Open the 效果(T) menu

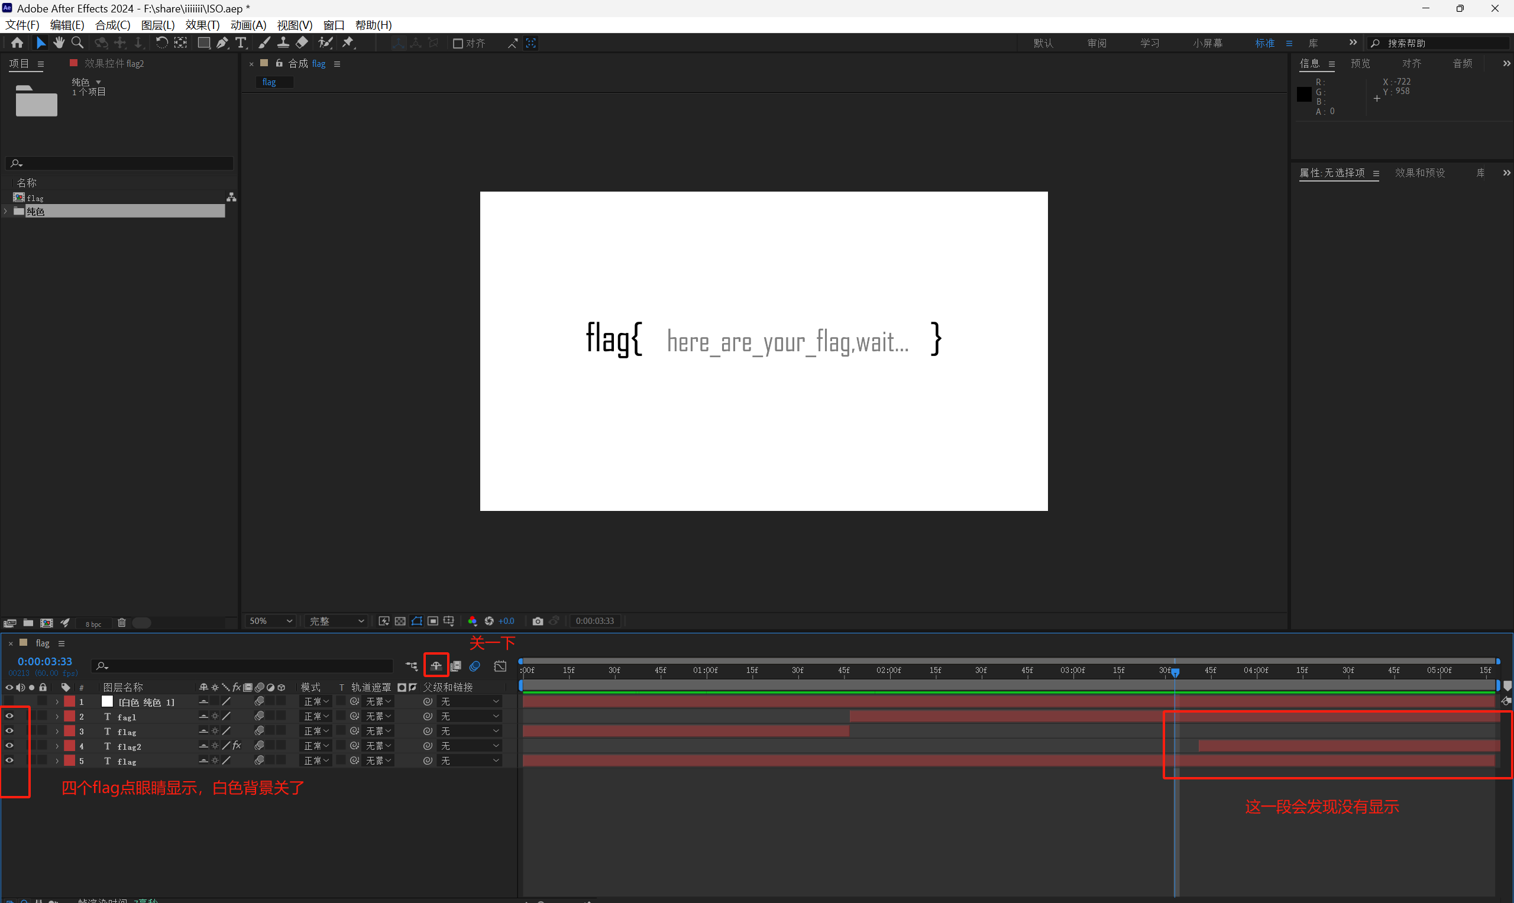click(202, 25)
